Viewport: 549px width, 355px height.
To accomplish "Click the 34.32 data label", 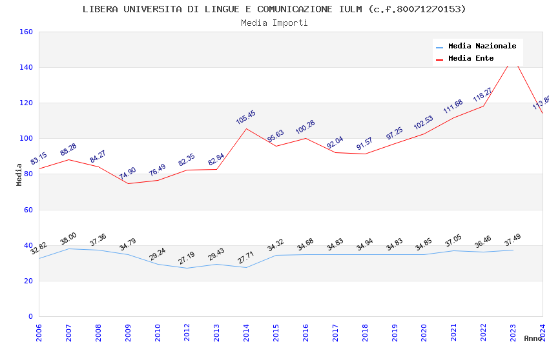I will click(x=276, y=245).
